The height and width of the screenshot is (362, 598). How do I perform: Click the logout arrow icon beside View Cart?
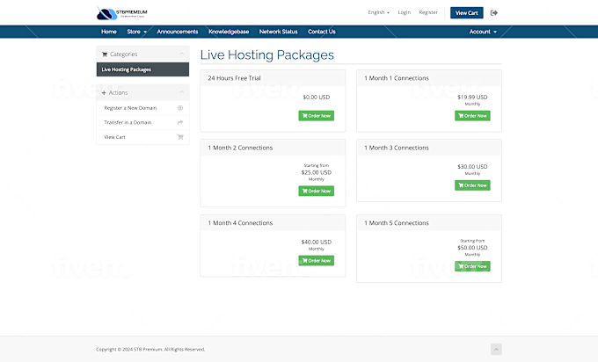tap(494, 13)
